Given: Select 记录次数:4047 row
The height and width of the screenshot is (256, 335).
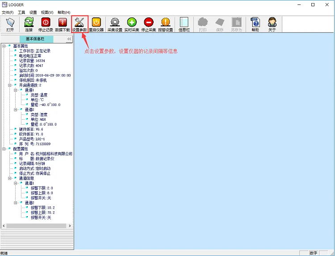Looking at the screenshot, I should [x=31, y=66].
